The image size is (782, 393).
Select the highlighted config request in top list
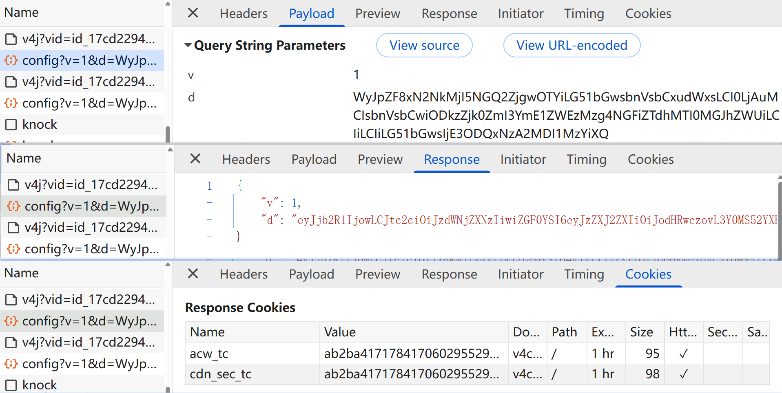[x=82, y=60]
